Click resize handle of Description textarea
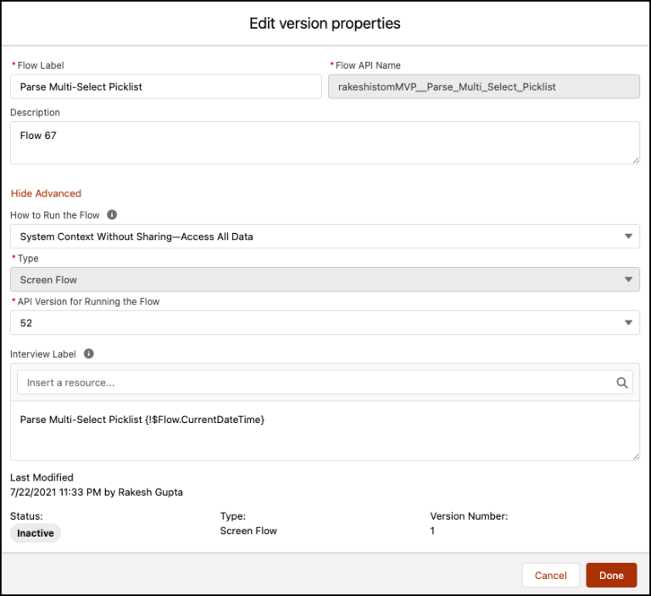This screenshot has height=596, width=651. point(636,160)
